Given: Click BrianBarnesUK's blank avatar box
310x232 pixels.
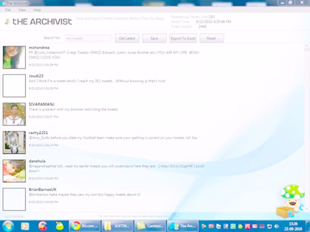Looking at the screenshot, I should coord(14,199).
